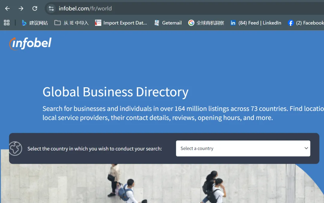Viewport: 324px width, 203px height.
Task: Open the apps grid in bookmarks bar
Action: point(7,23)
